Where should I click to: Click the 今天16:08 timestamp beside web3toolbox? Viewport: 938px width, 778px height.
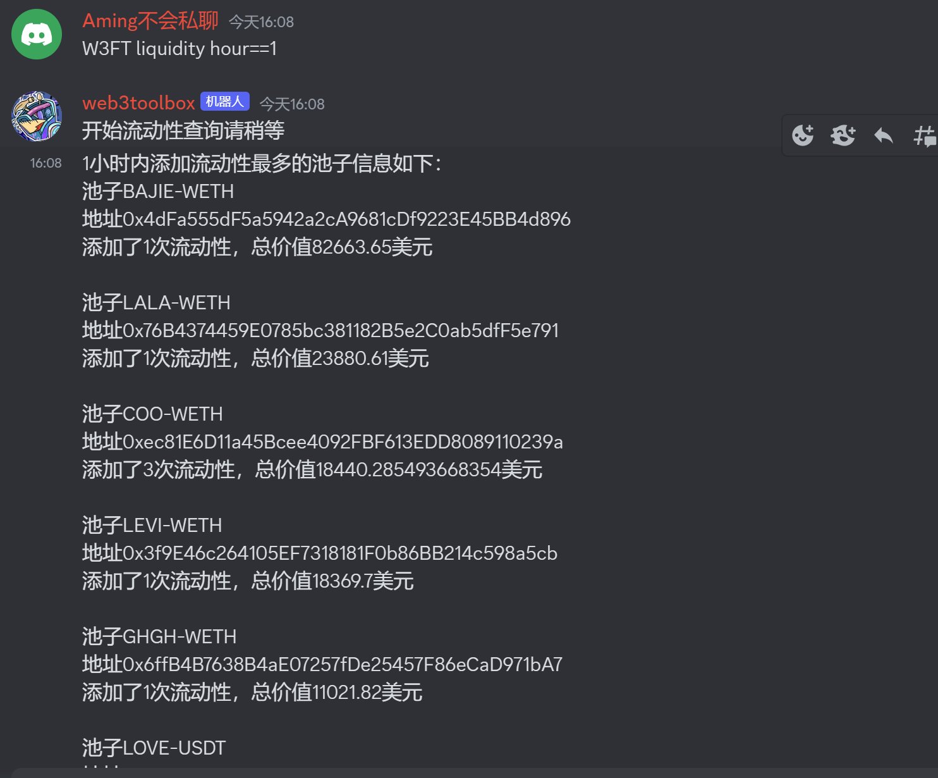pos(292,104)
